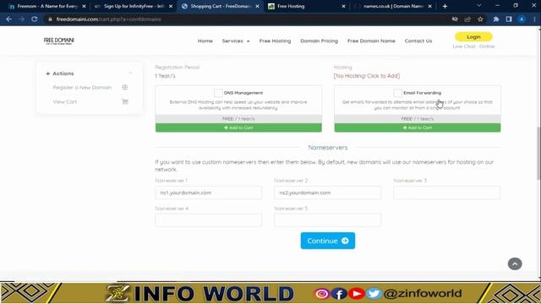Open Free Hosting in the site navigation
Viewport: 541px width, 304px height.
[275, 41]
